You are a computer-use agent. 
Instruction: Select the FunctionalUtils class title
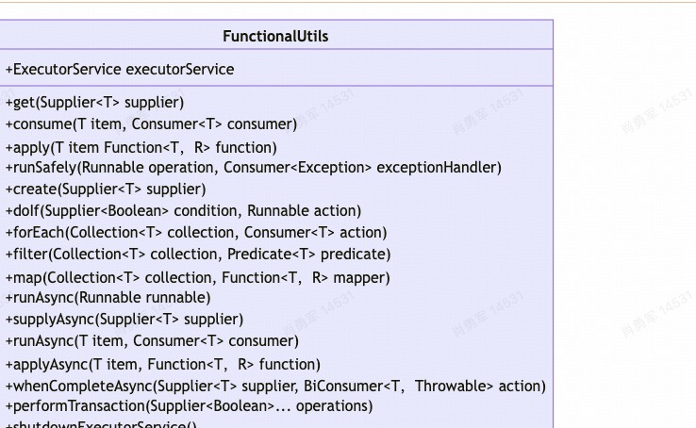tap(275, 36)
